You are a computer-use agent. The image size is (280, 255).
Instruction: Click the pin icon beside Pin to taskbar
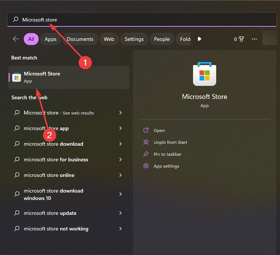[x=146, y=154]
